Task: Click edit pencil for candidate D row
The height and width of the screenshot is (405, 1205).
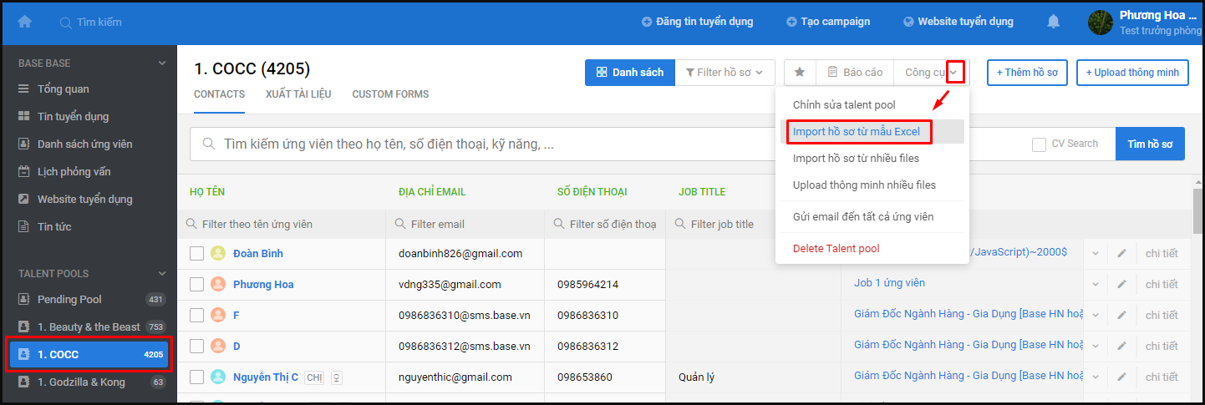Action: click(1122, 347)
